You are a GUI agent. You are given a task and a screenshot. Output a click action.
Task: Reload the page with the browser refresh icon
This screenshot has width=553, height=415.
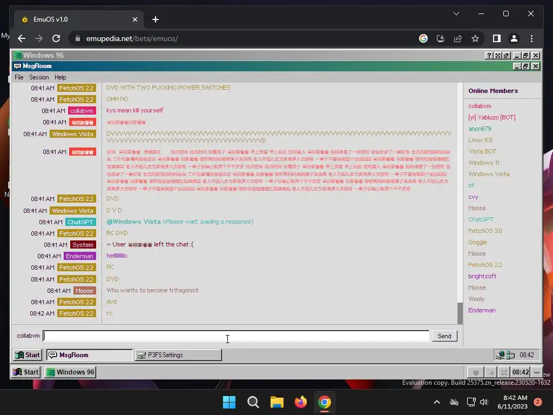point(56,38)
